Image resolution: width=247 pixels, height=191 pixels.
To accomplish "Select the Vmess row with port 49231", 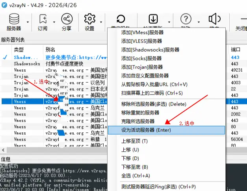I will (54, 70).
